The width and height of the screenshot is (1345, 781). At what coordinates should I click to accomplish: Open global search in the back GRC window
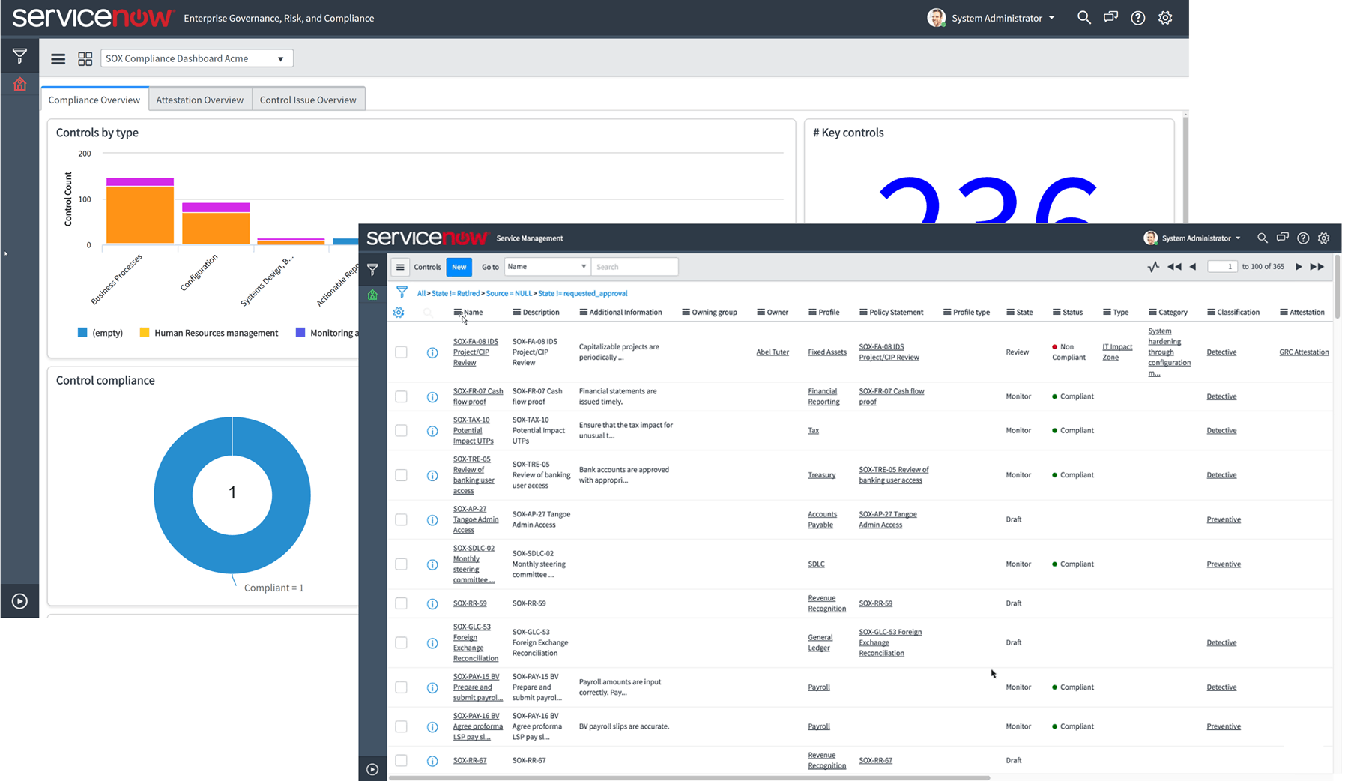pyautogui.click(x=1083, y=17)
